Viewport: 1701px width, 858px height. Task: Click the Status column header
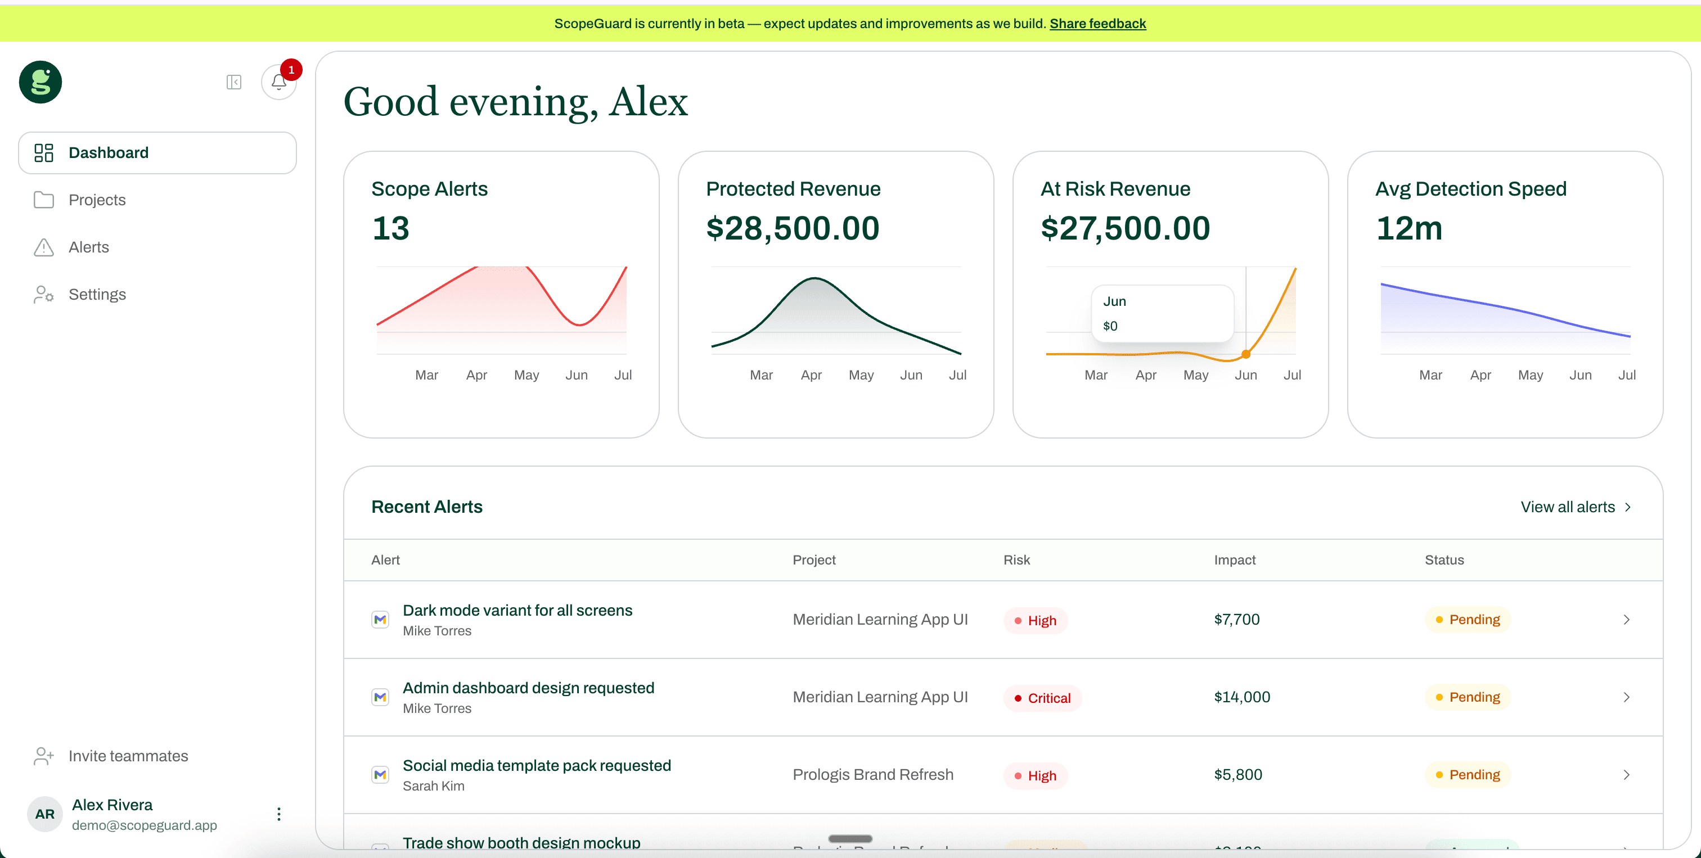click(1444, 561)
